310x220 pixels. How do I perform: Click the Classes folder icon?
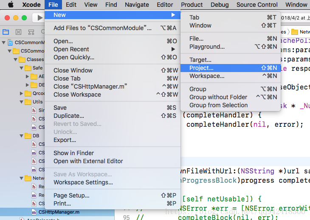pyautogui.click(x=22, y=59)
